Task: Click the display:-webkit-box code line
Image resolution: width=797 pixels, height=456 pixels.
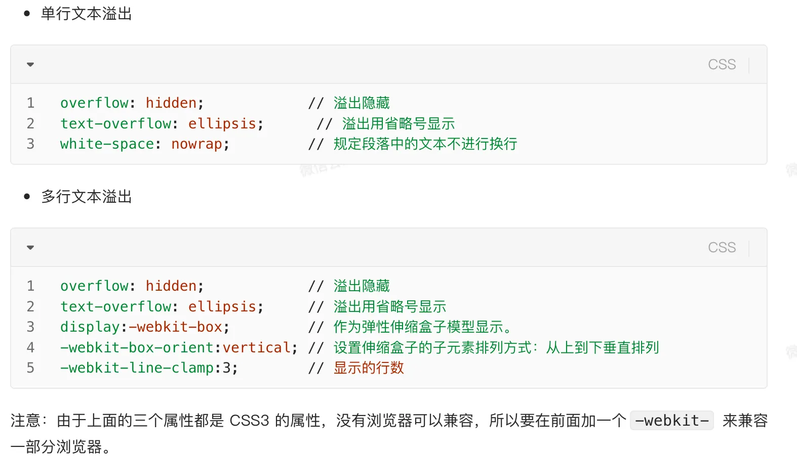Action: 286,327
